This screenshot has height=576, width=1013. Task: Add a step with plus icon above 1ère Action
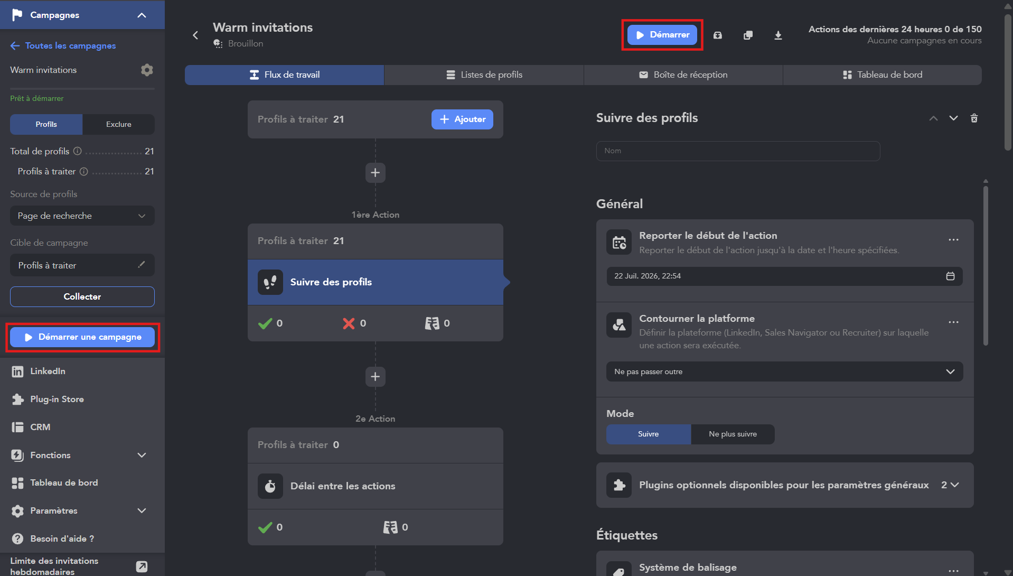pyautogui.click(x=376, y=173)
